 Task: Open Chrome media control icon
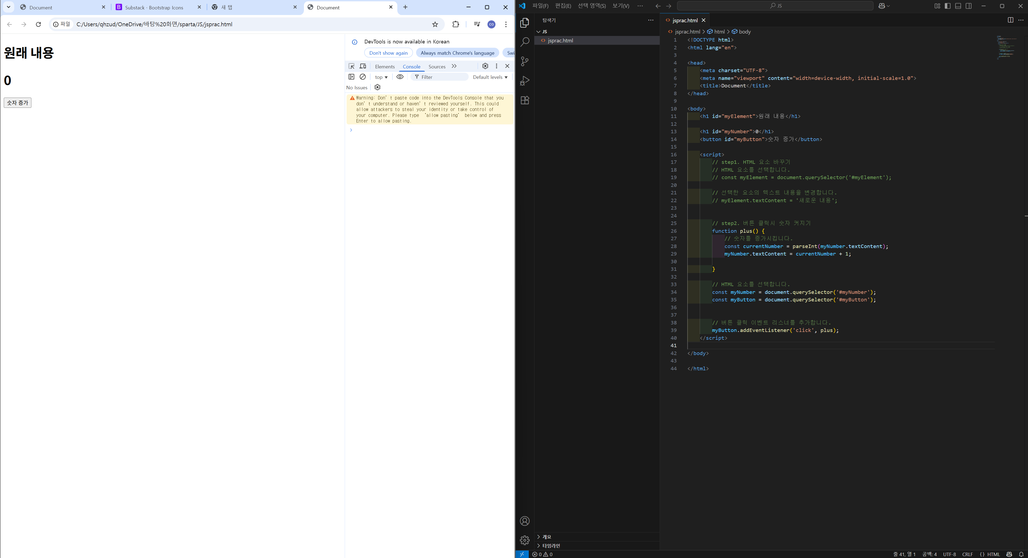(x=477, y=24)
